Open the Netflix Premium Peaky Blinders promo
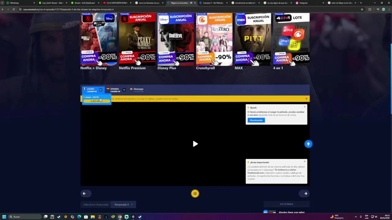 click(137, 39)
